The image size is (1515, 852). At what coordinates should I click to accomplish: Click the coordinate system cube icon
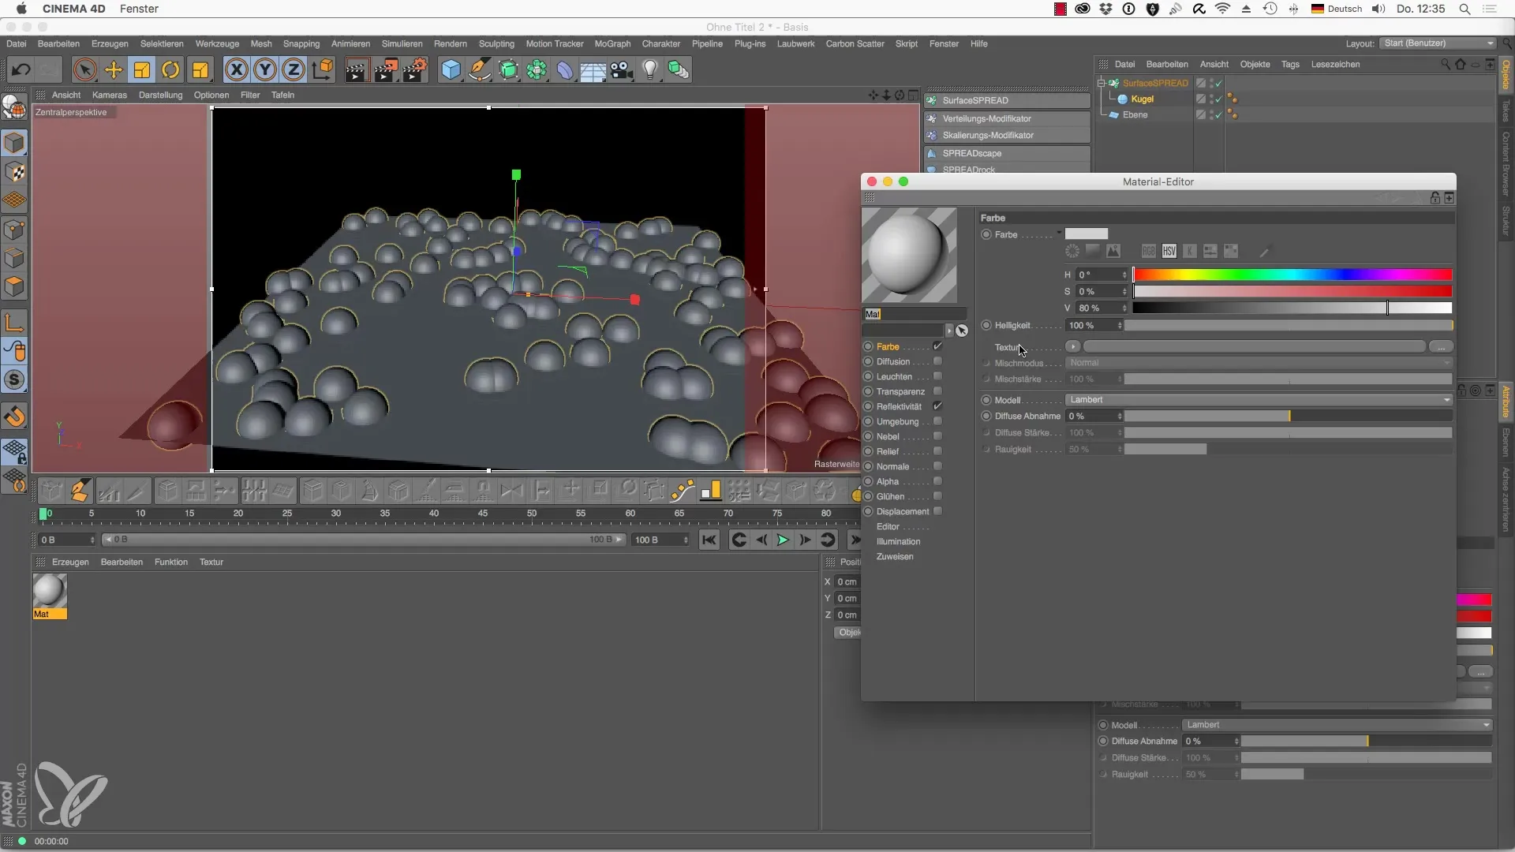point(323,70)
